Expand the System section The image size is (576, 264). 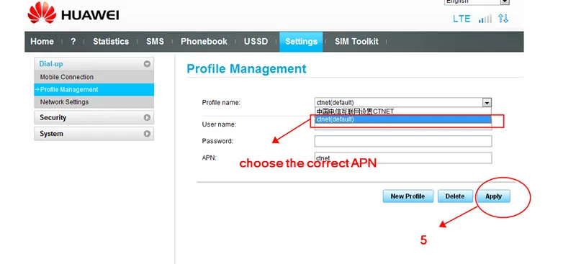pos(94,134)
